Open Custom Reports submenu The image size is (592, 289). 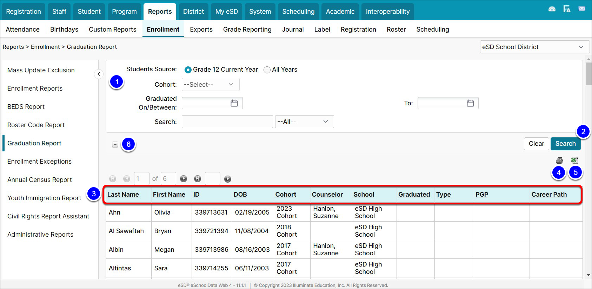click(113, 29)
